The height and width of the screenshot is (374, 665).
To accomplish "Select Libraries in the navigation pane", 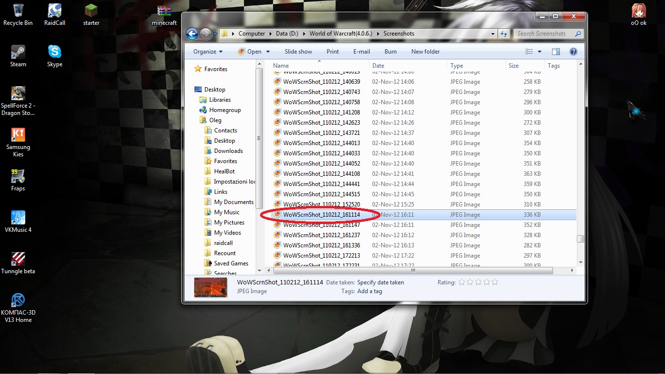I will coord(220,100).
